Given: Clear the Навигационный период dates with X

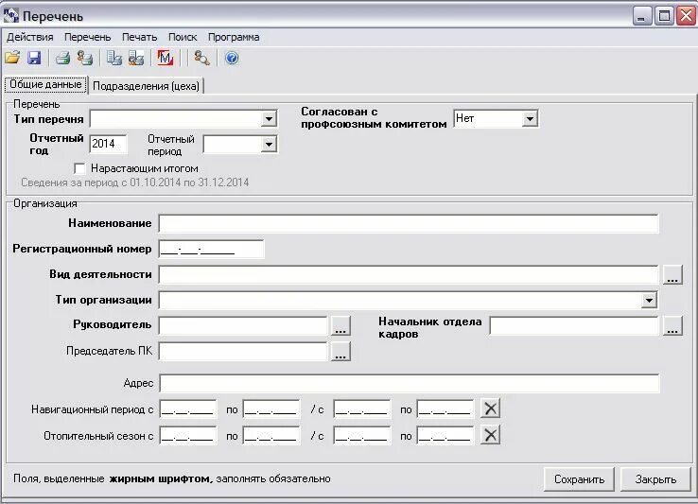Looking at the screenshot, I should point(490,408).
